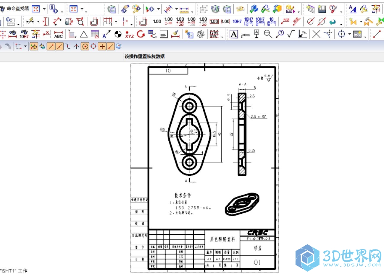
Task: Expand the inferred dimension dropdown arrow
Action: tap(38, 21)
